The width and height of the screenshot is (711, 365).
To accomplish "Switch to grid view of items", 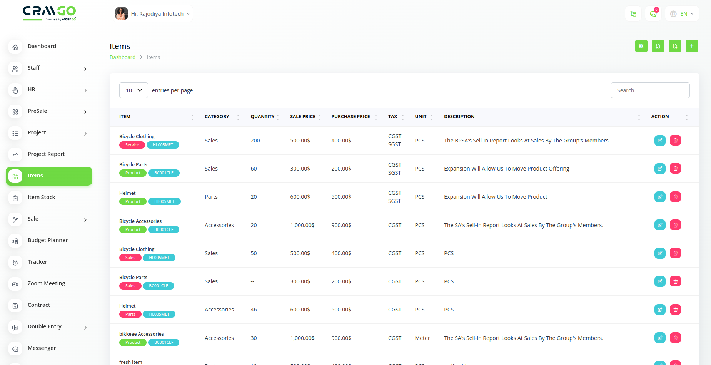I will pos(641,46).
